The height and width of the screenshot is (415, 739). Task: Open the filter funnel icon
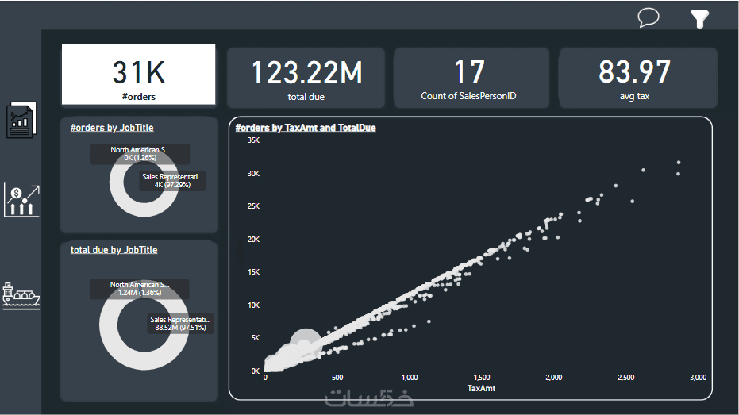click(x=700, y=19)
